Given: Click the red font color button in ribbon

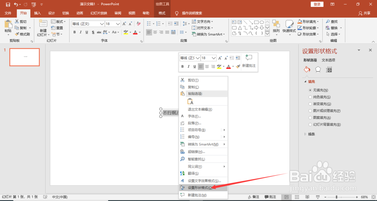Looking at the screenshot, I should [x=135, y=32].
